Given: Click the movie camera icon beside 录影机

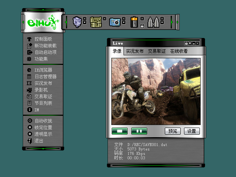Looking at the screenshot, I should point(29,90).
